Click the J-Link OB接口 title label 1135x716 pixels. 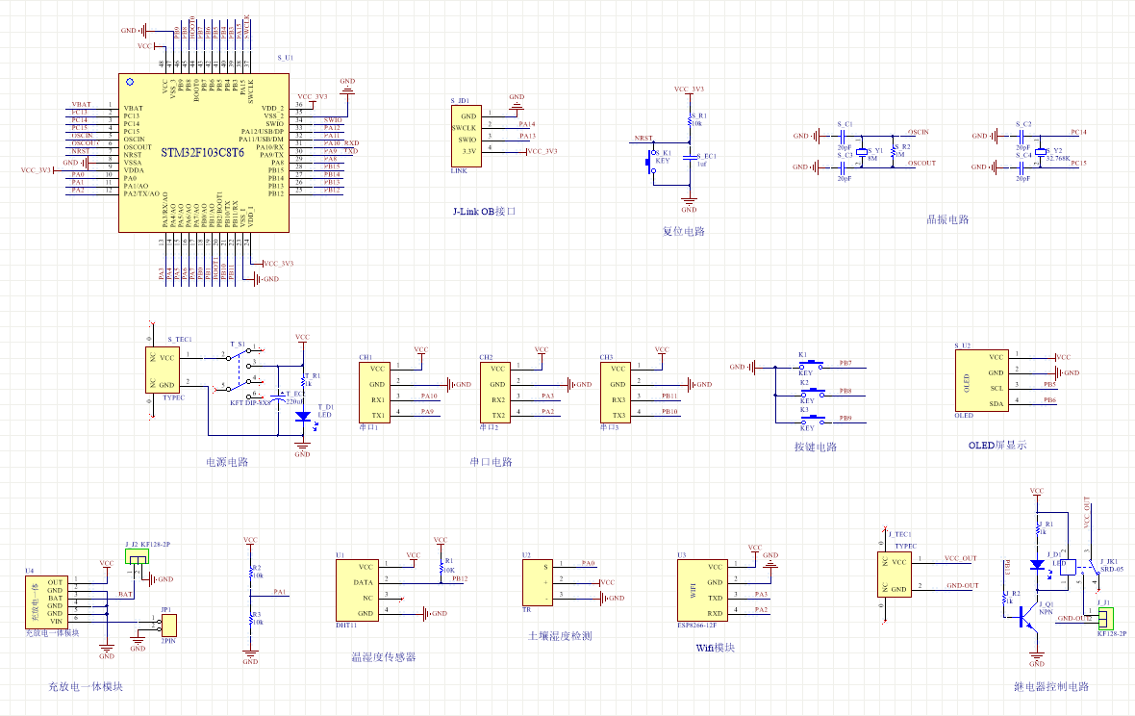pyautogui.click(x=484, y=211)
